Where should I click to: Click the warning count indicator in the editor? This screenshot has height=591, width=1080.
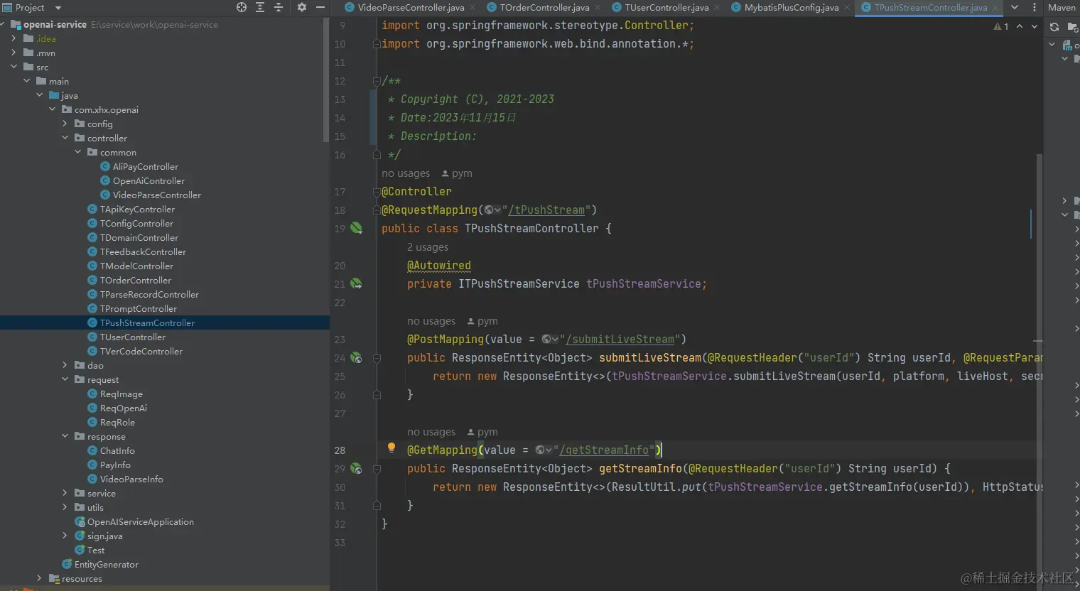point(1001,26)
